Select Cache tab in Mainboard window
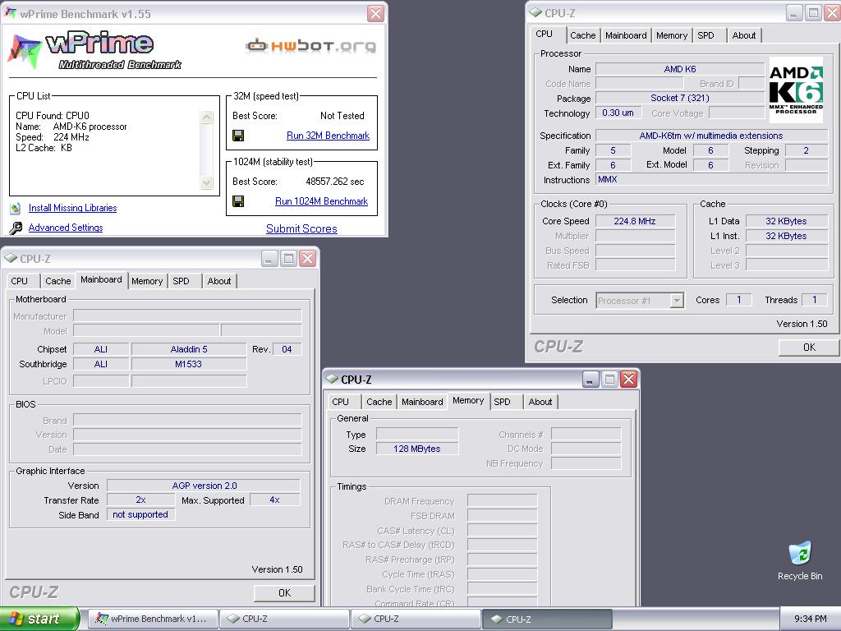The image size is (841, 631). (58, 281)
